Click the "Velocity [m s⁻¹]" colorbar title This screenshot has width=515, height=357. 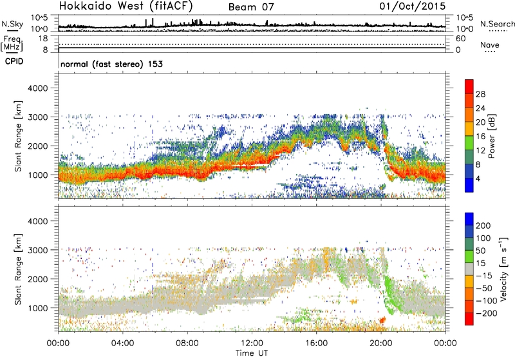click(x=503, y=269)
